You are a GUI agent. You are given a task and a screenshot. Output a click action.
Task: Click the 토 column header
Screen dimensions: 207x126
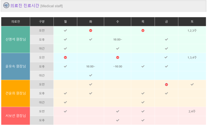[x=192, y=22]
